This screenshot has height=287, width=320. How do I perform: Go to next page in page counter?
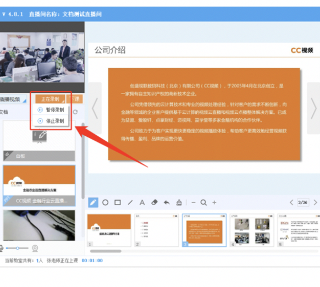(315, 202)
